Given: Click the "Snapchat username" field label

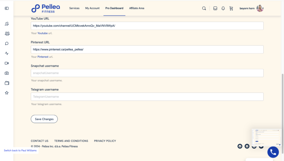Looking at the screenshot, I should 45,66.
